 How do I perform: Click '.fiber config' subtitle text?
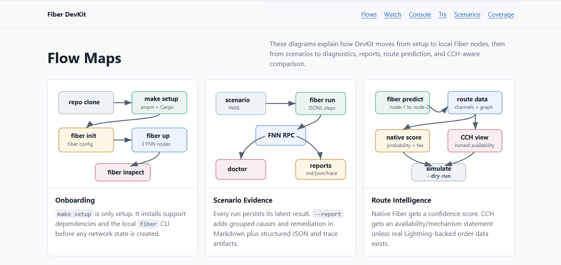coord(80,144)
